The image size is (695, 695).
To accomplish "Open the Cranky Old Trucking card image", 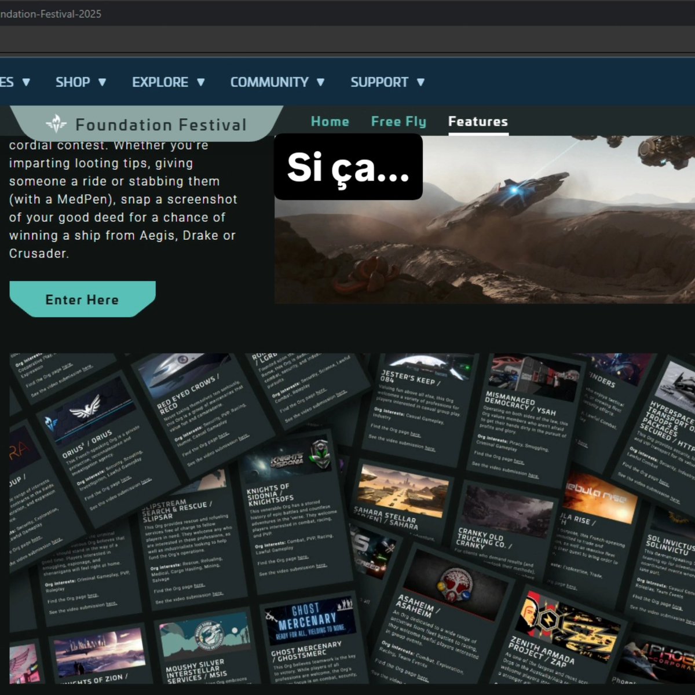I will point(507,511).
